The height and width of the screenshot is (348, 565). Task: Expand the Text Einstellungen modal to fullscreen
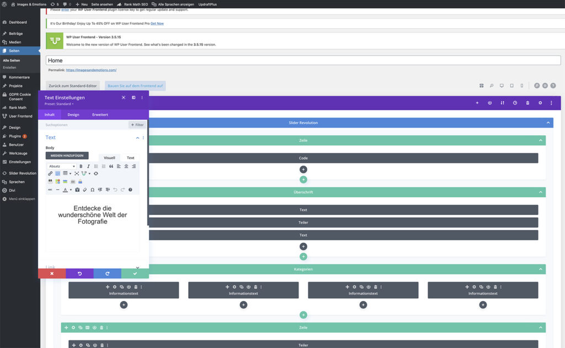[124, 98]
